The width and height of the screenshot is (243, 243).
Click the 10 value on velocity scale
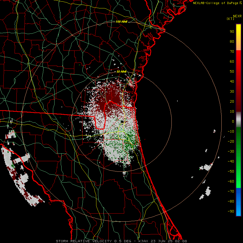click(232, 112)
